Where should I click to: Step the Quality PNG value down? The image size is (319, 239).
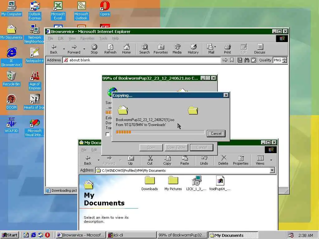click(285, 61)
